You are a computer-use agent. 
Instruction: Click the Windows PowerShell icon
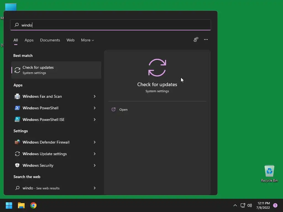point(17,108)
